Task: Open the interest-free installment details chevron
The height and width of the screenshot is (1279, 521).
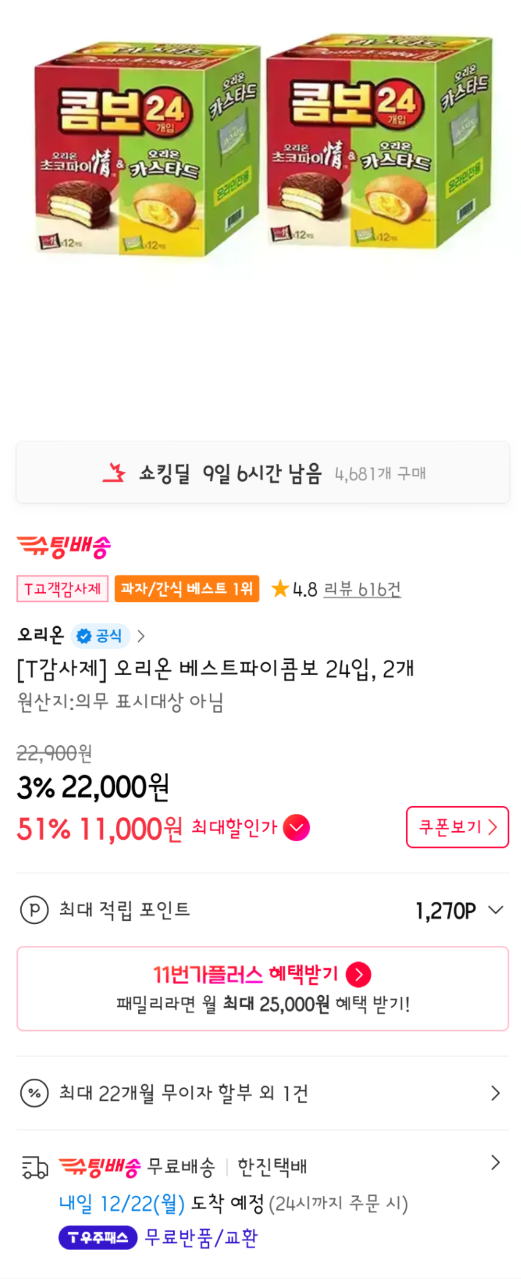Action: (x=495, y=1093)
